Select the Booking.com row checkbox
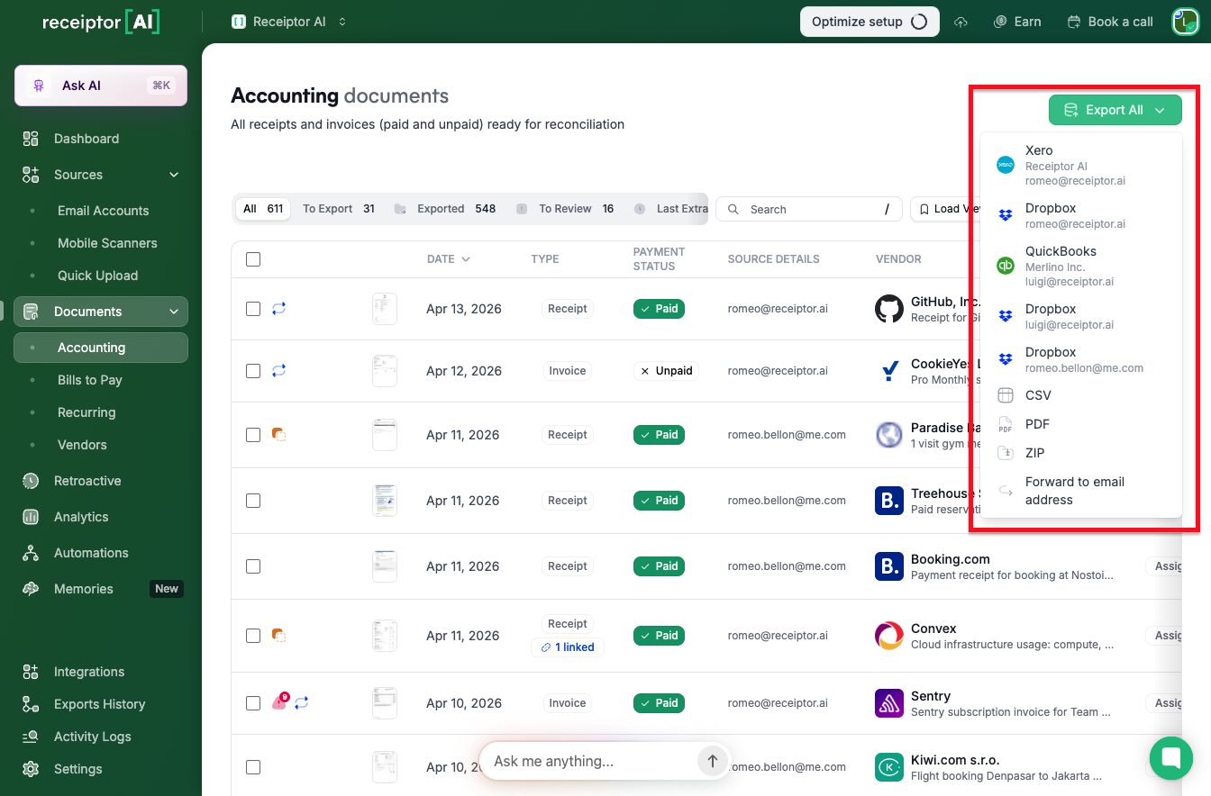 pyautogui.click(x=253, y=566)
